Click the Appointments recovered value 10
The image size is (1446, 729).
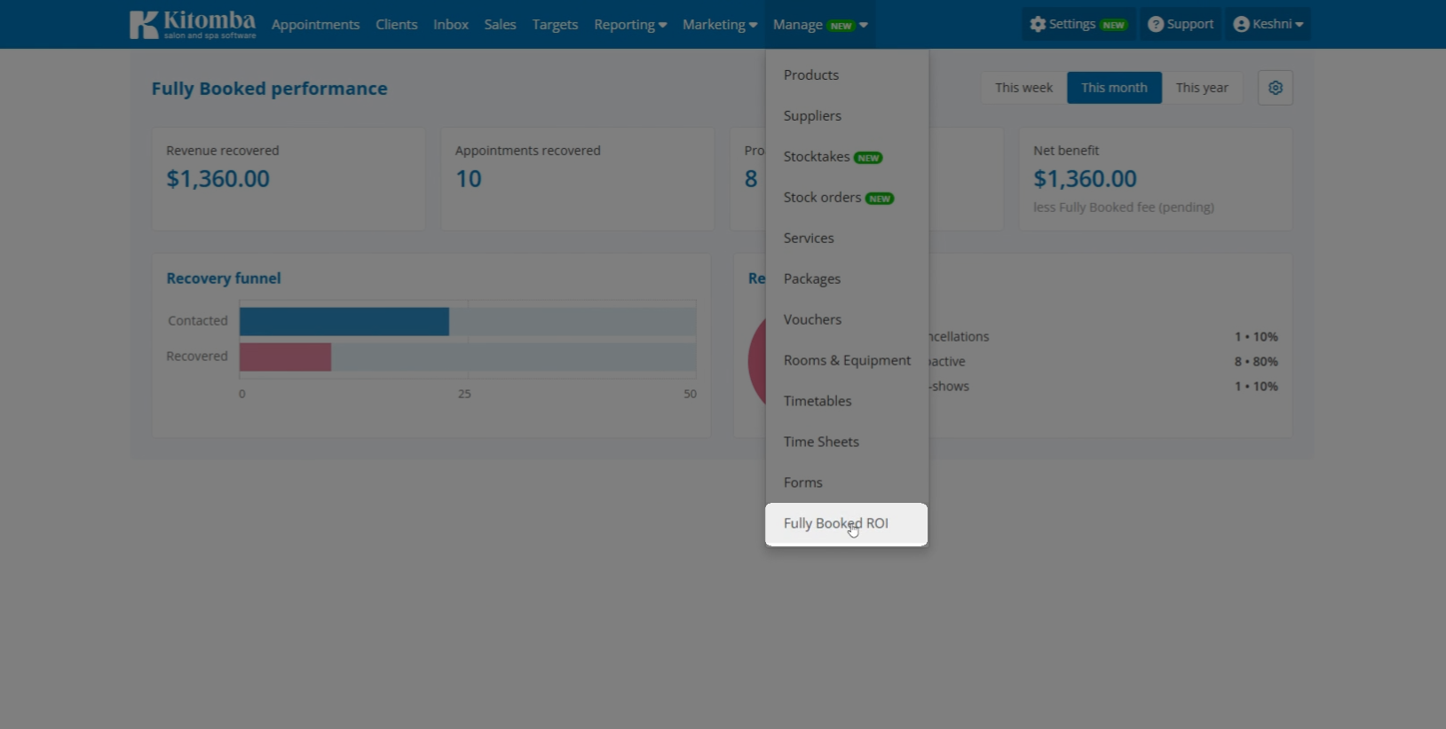[469, 179]
